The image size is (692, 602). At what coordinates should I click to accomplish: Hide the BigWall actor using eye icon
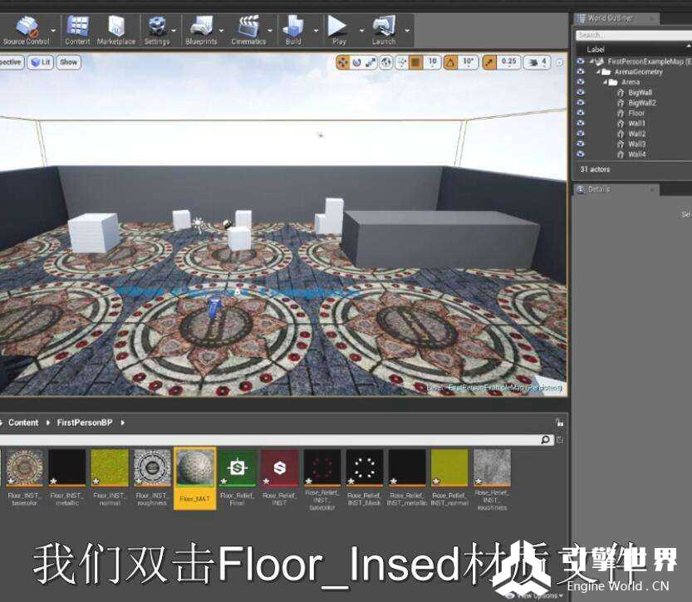(580, 92)
